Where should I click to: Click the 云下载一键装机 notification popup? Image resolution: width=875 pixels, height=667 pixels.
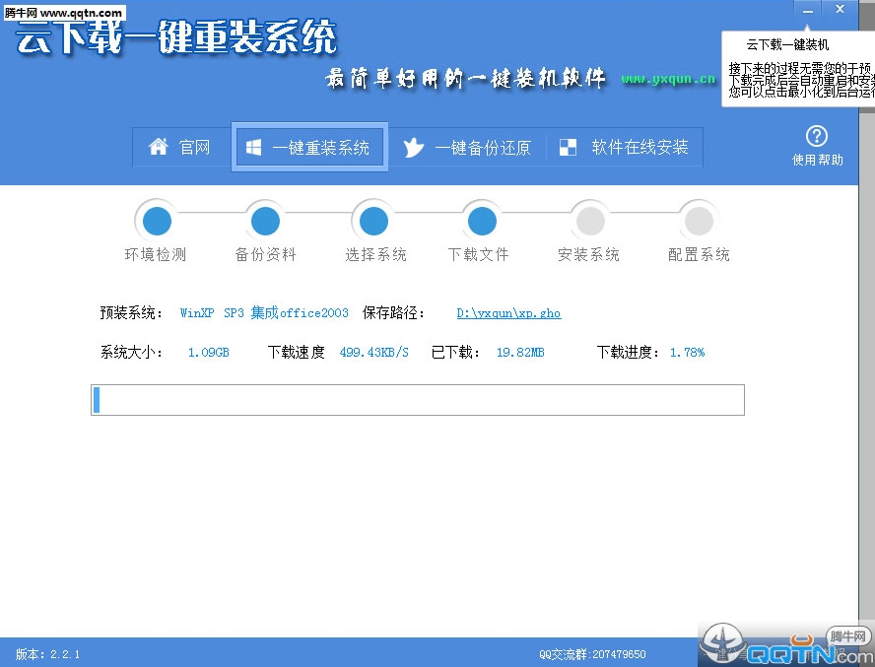[798, 69]
